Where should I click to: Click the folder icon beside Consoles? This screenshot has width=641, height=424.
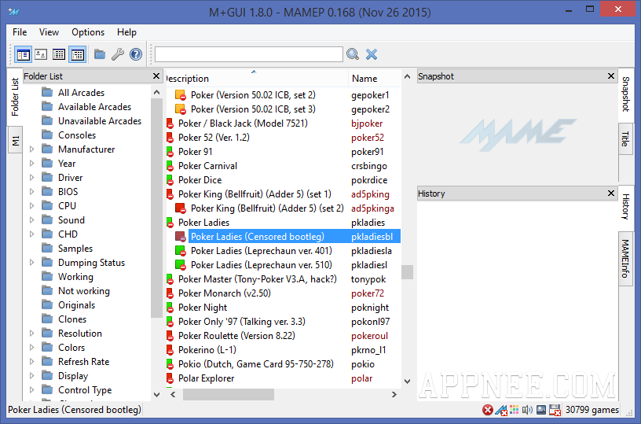(x=47, y=135)
